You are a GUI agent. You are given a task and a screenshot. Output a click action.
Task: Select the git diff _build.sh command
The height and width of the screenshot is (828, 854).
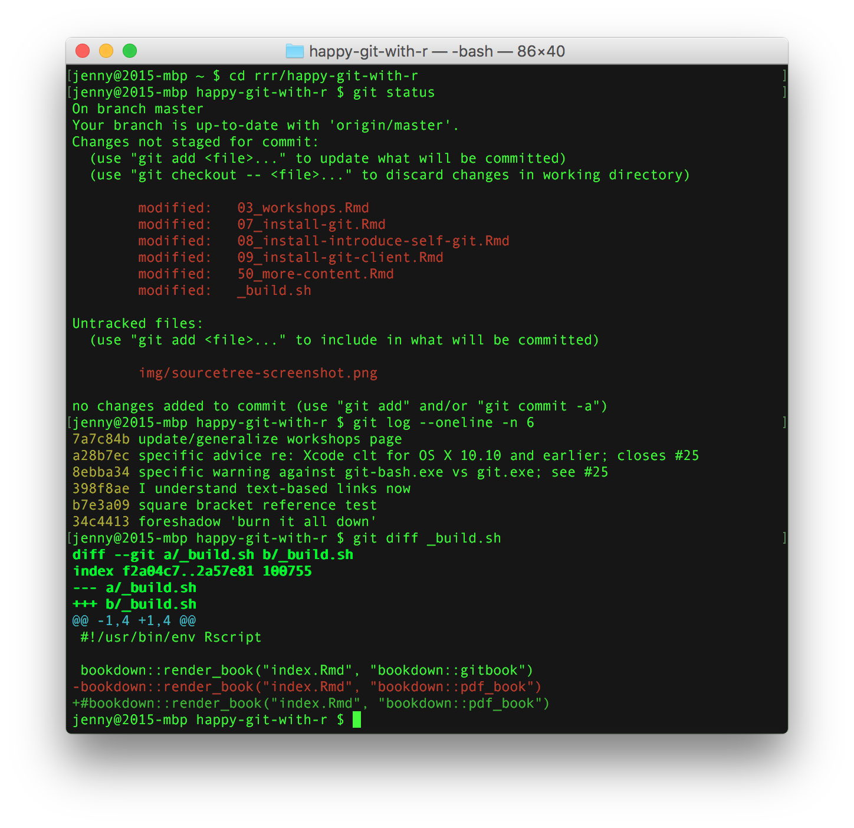[x=427, y=538]
